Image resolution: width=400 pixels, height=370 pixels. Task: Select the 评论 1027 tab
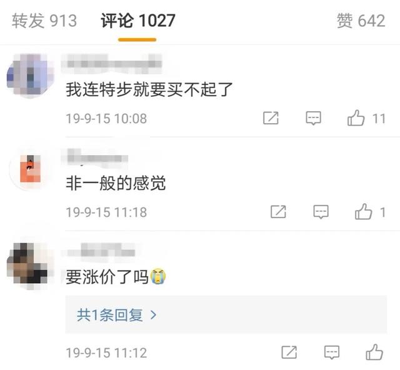click(x=137, y=21)
